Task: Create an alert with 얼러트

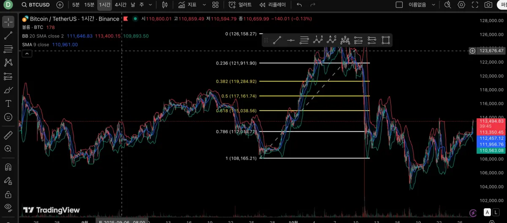Action: (x=240, y=5)
